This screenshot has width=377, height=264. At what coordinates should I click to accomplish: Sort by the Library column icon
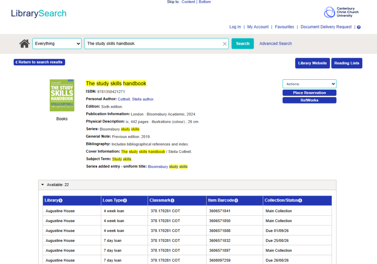click(x=61, y=201)
